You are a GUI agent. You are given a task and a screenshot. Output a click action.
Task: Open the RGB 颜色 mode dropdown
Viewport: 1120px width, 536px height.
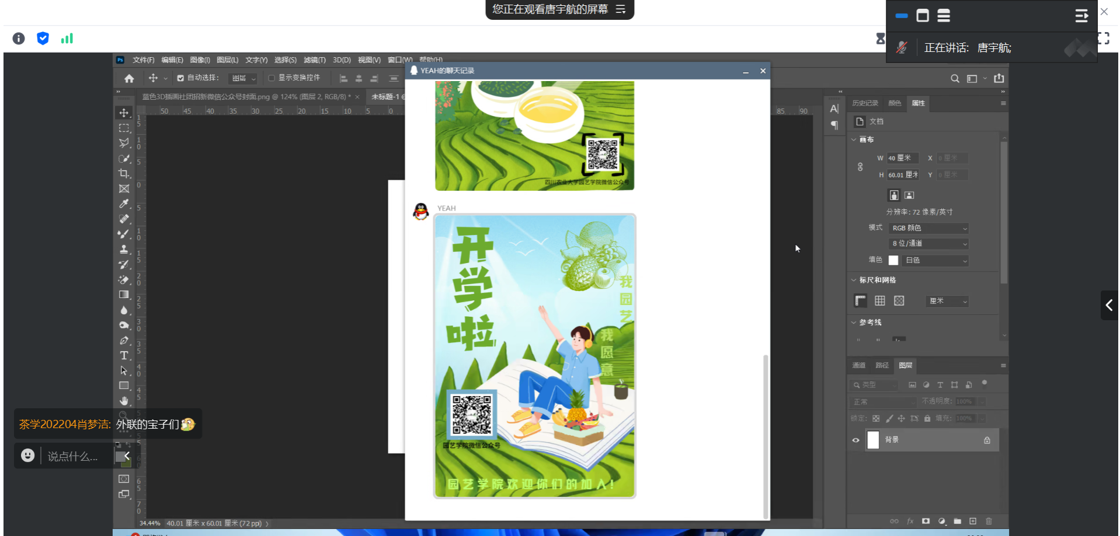(x=928, y=228)
